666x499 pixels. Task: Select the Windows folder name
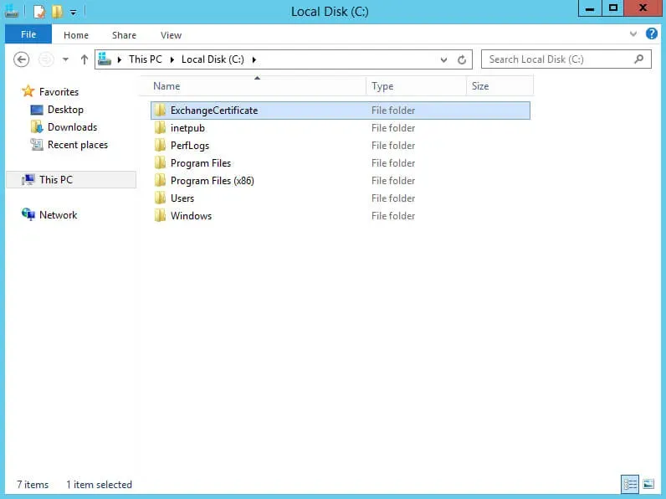point(191,216)
